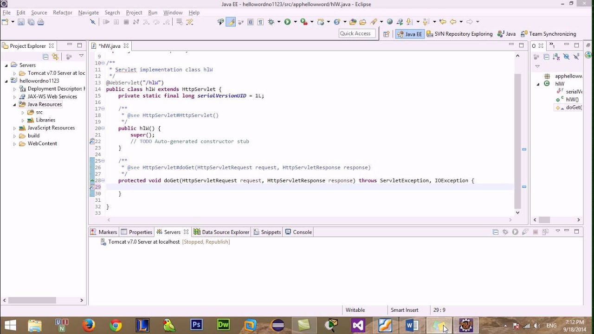Screen dimensions: 594x334
Task: Click the Open Perspective icon
Action: (x=386, y=34)
